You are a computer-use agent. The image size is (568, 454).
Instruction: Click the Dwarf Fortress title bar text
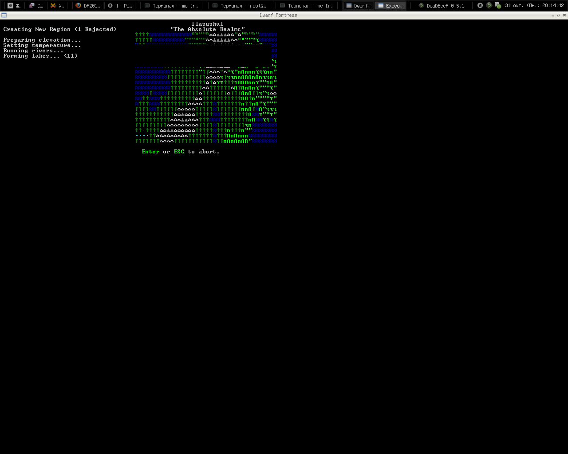(278, 15)
